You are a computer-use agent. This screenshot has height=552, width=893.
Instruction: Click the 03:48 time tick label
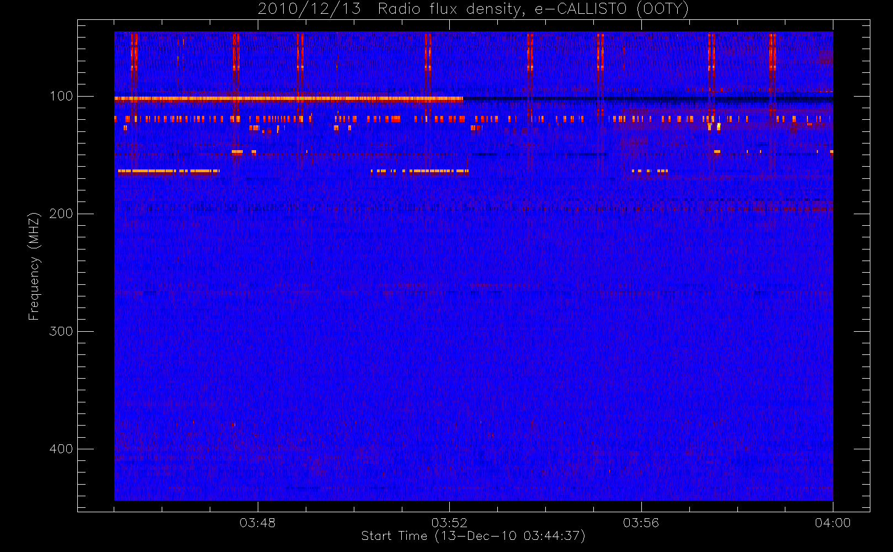(x=257, y=523)
